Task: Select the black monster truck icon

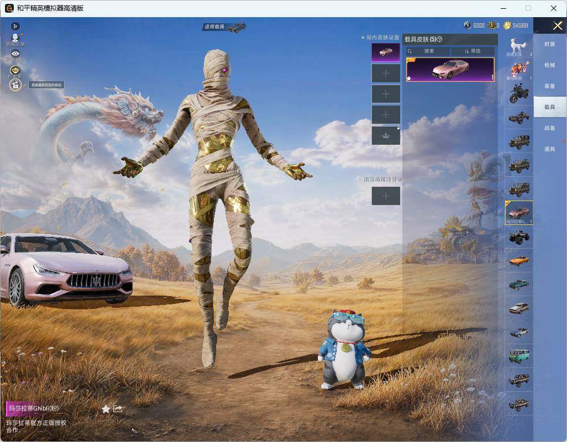Action: pos(519,236)
